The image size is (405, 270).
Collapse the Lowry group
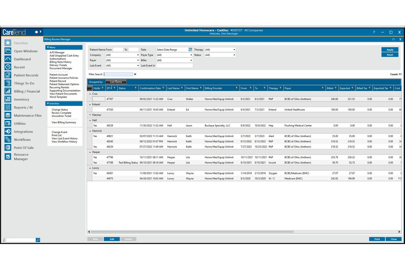pos(90,168)
